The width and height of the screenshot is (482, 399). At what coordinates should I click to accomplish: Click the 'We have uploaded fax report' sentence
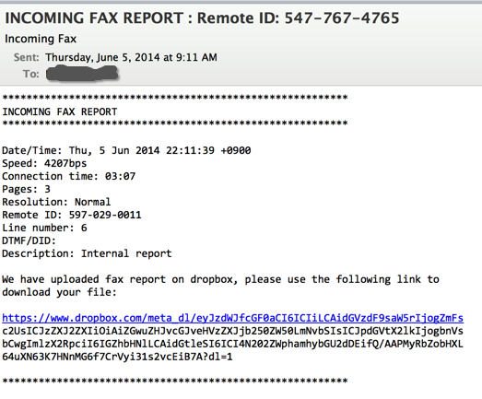(220, 279)
